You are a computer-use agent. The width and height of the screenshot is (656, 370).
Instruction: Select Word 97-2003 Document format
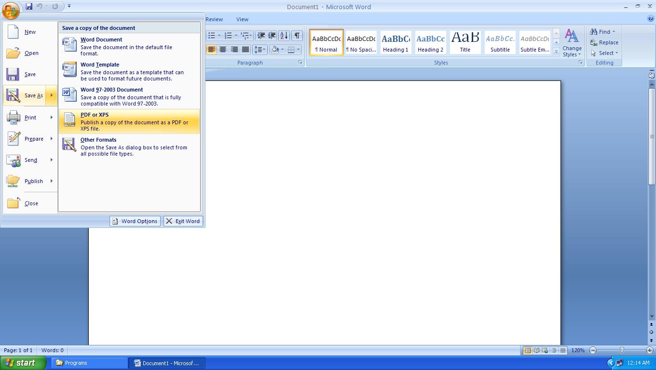click(x=129, y=96)
